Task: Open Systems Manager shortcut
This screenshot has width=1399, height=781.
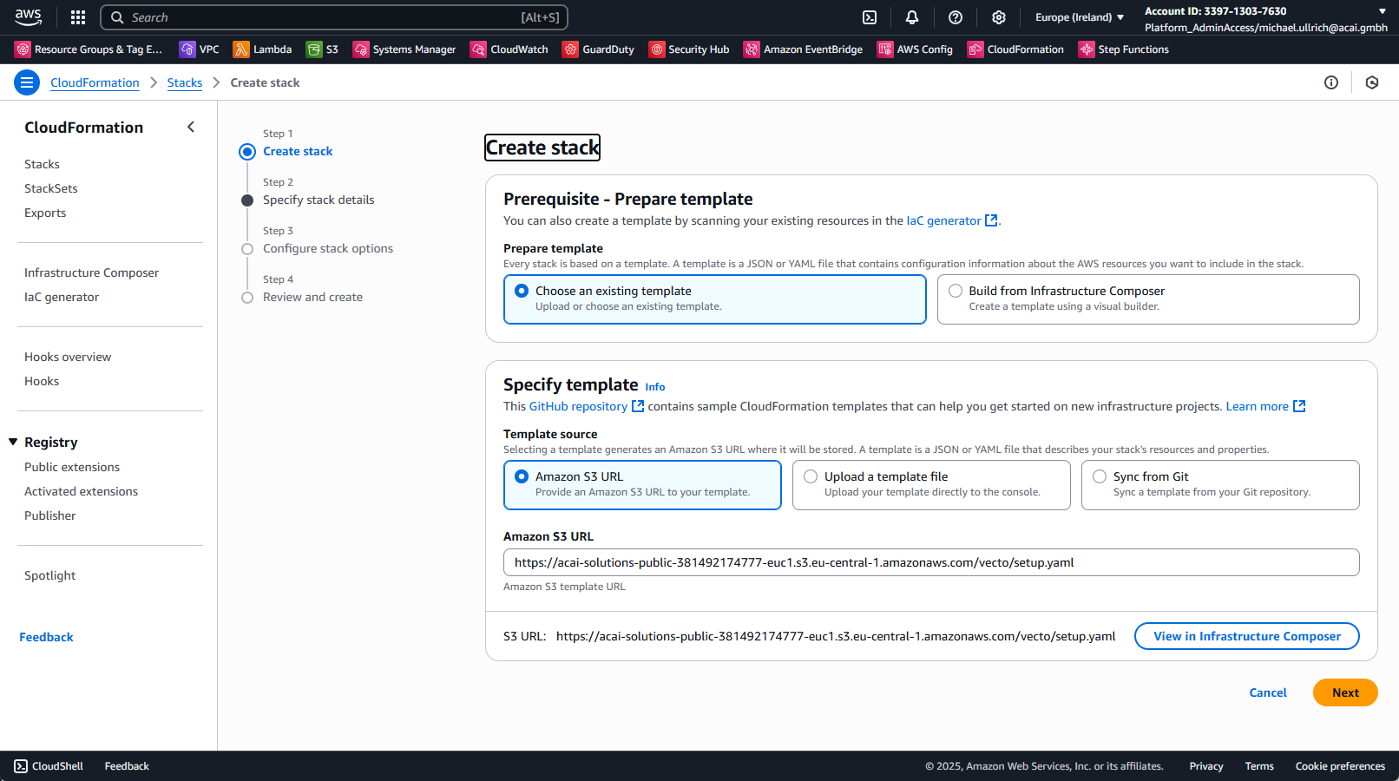Action: point(404,49)
